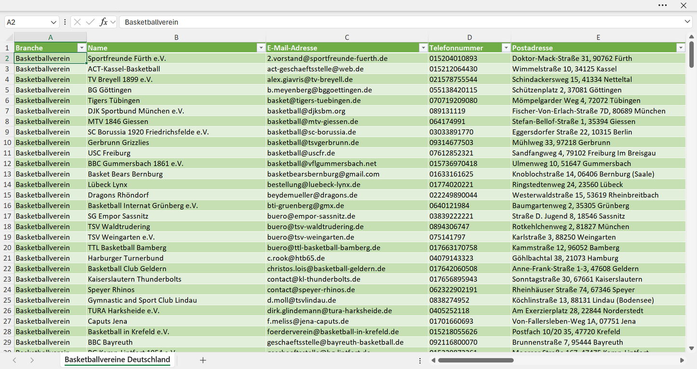The image size is (697, 369).
Task: Open the Name column filter dropdown
Action: [261, 48]
